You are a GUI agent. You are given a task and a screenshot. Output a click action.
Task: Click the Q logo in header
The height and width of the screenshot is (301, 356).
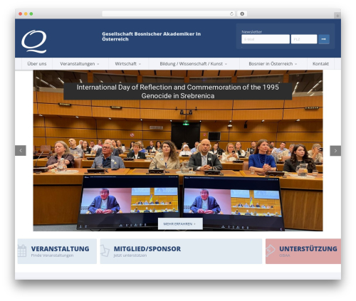click(x=34, y=41)
